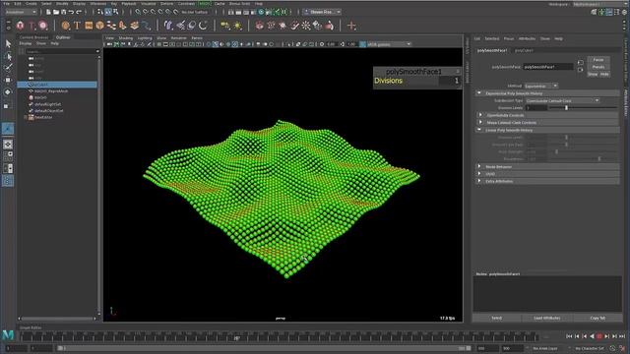Open the Deform menu
Viewport: 630px width, 354px height.
pyautogui.click(x=166, y=4)
